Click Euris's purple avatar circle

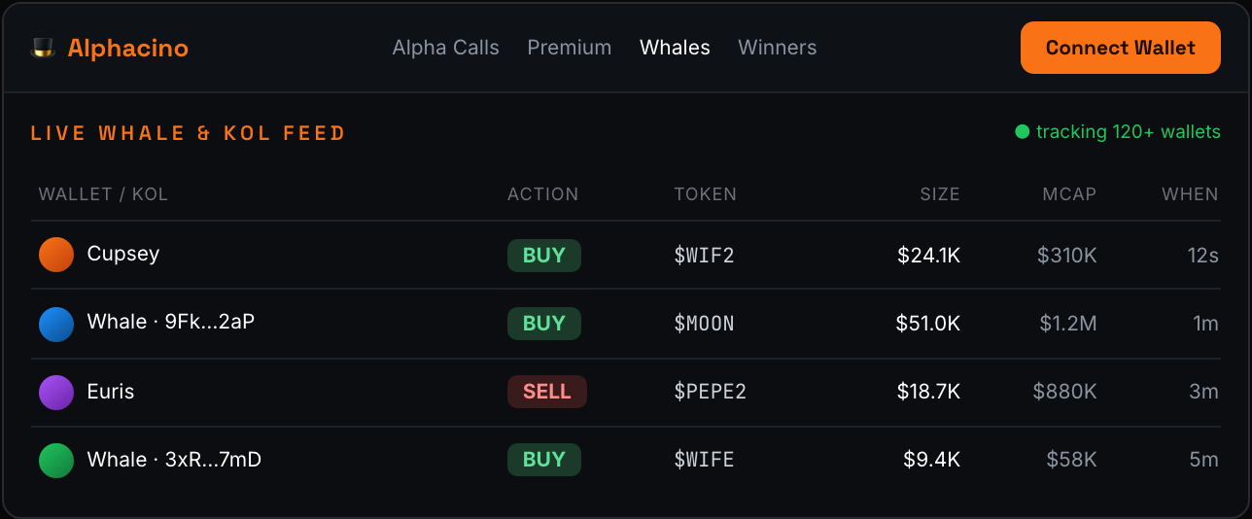point(56,393)
